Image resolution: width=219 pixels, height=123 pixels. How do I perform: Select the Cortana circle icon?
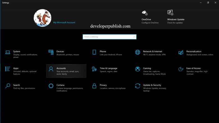tap(51, 86)
